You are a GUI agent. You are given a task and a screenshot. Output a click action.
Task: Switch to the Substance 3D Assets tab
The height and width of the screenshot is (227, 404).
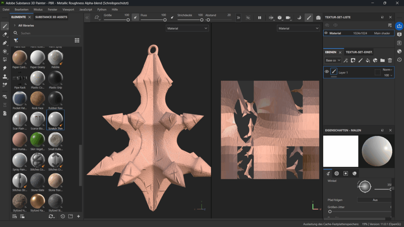[51, 17]
